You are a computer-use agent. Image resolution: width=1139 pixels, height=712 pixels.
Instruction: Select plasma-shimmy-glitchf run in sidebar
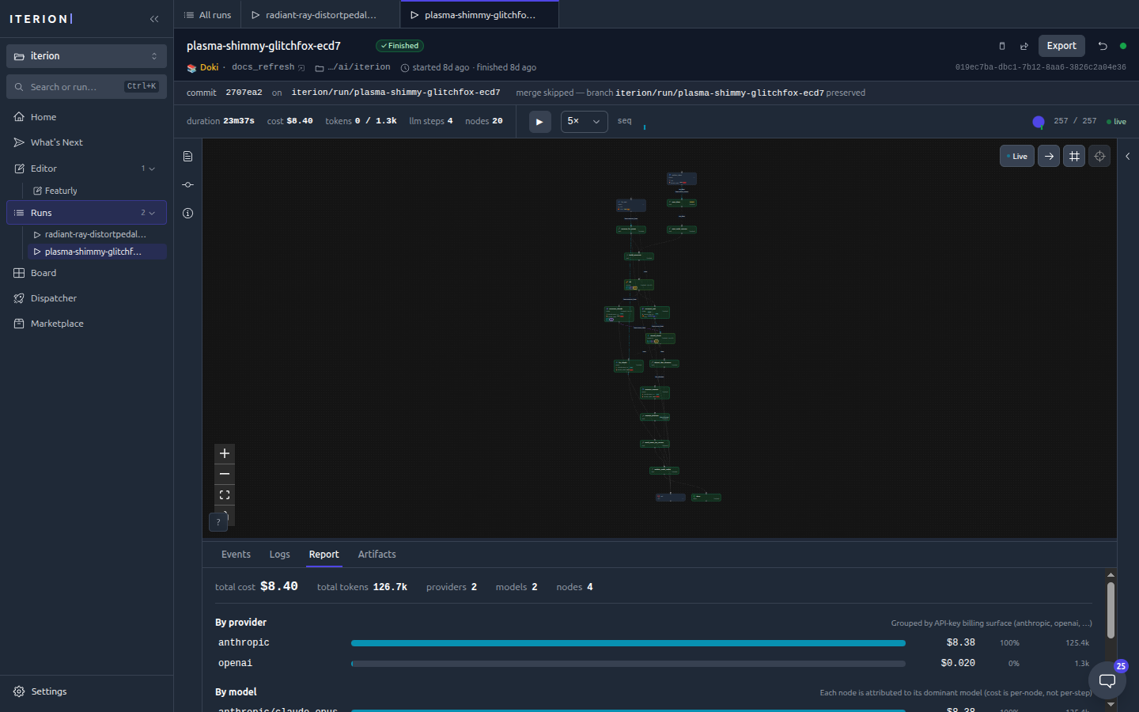point(97,252)
